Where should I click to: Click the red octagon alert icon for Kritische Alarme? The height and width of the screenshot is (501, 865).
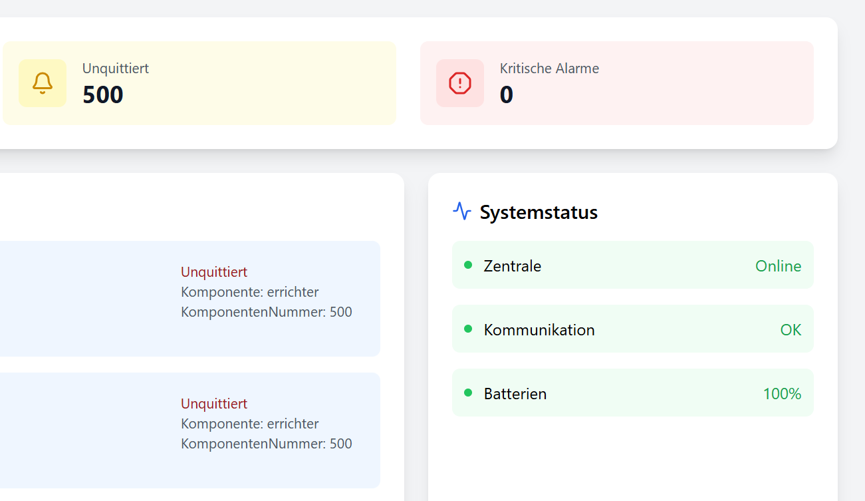click(460, 83)
